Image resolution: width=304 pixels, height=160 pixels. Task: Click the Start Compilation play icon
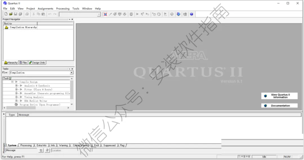click(x=137, y=14)
